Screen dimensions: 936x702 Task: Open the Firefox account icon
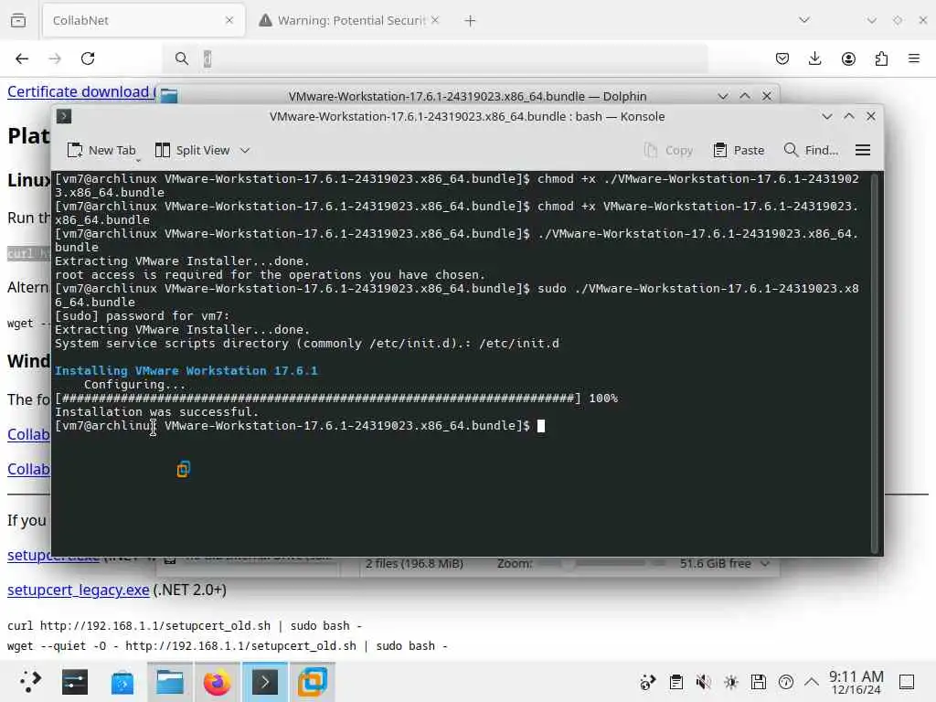point(848,58)
